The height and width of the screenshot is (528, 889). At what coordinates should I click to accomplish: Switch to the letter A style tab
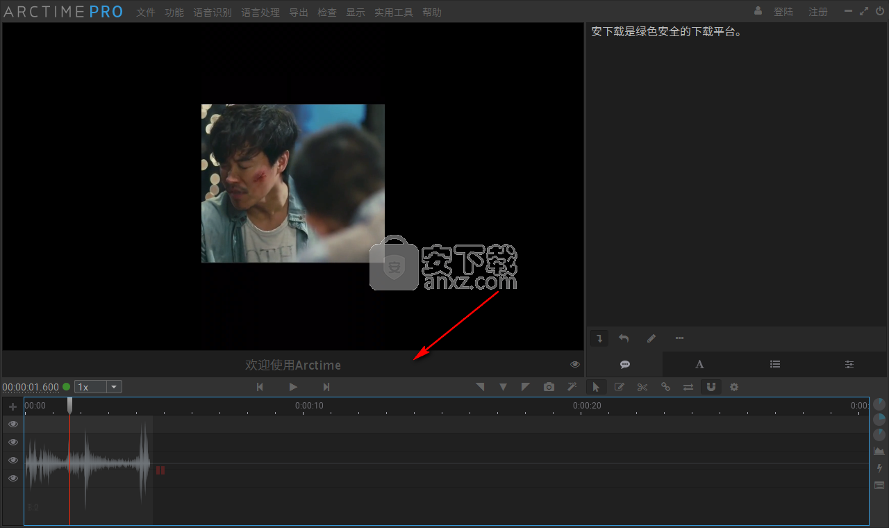pos(699,364)
